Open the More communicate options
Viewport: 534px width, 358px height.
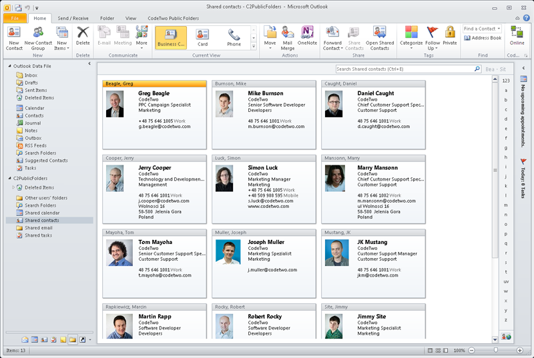(x=142, y=37)
